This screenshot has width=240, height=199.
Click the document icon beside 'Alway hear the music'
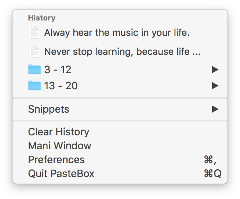[x=34, y=33]
